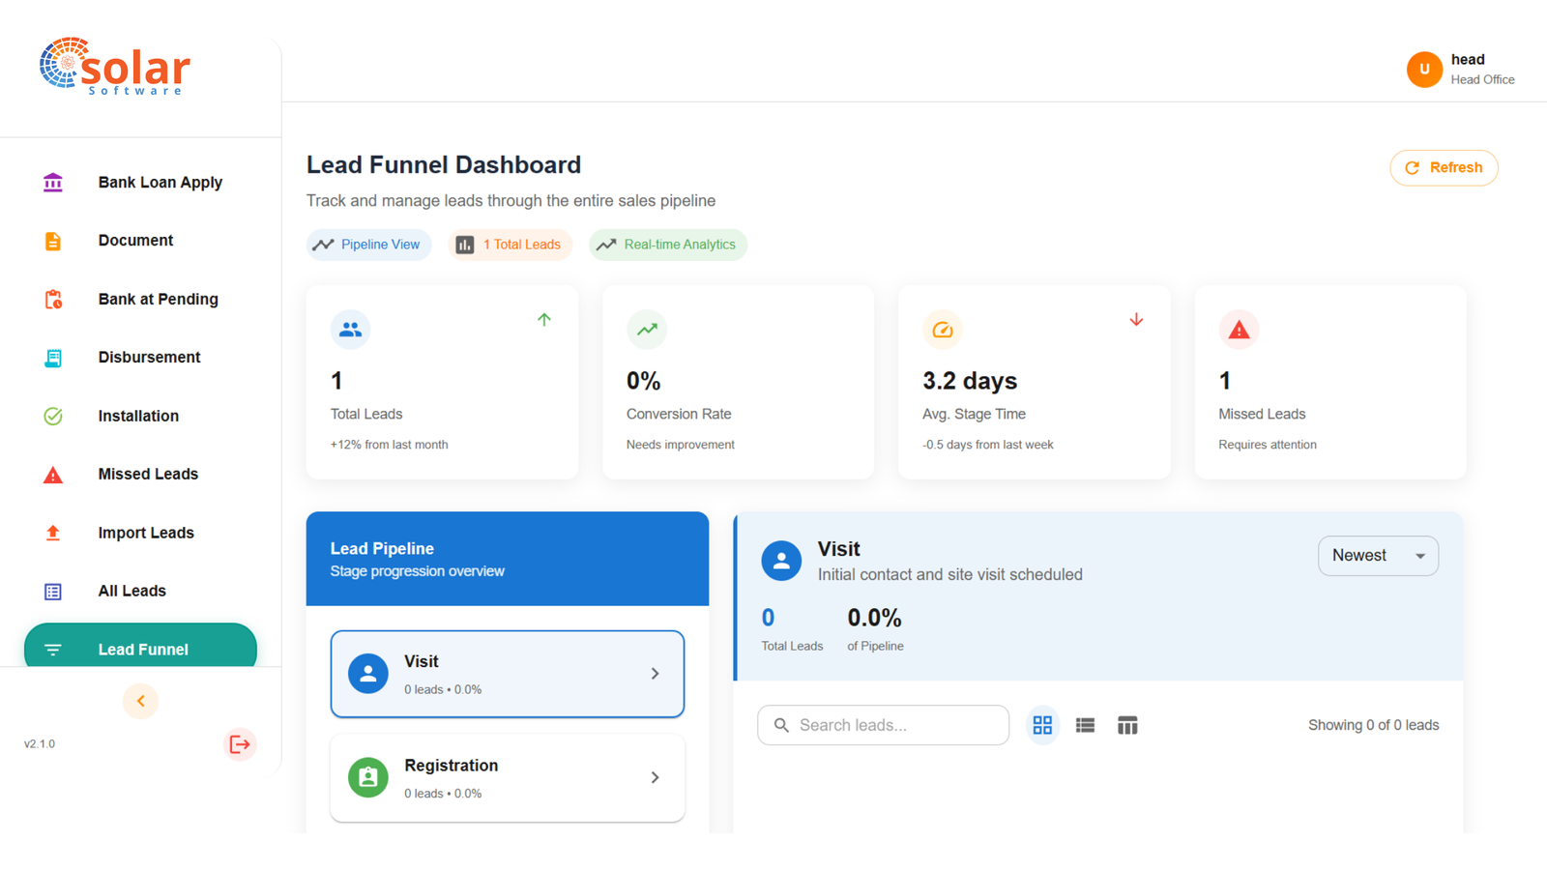Click the Disbursement icon in sidebar
Image resolution: width=1547 pixels, height=870 pixels.
53,358
